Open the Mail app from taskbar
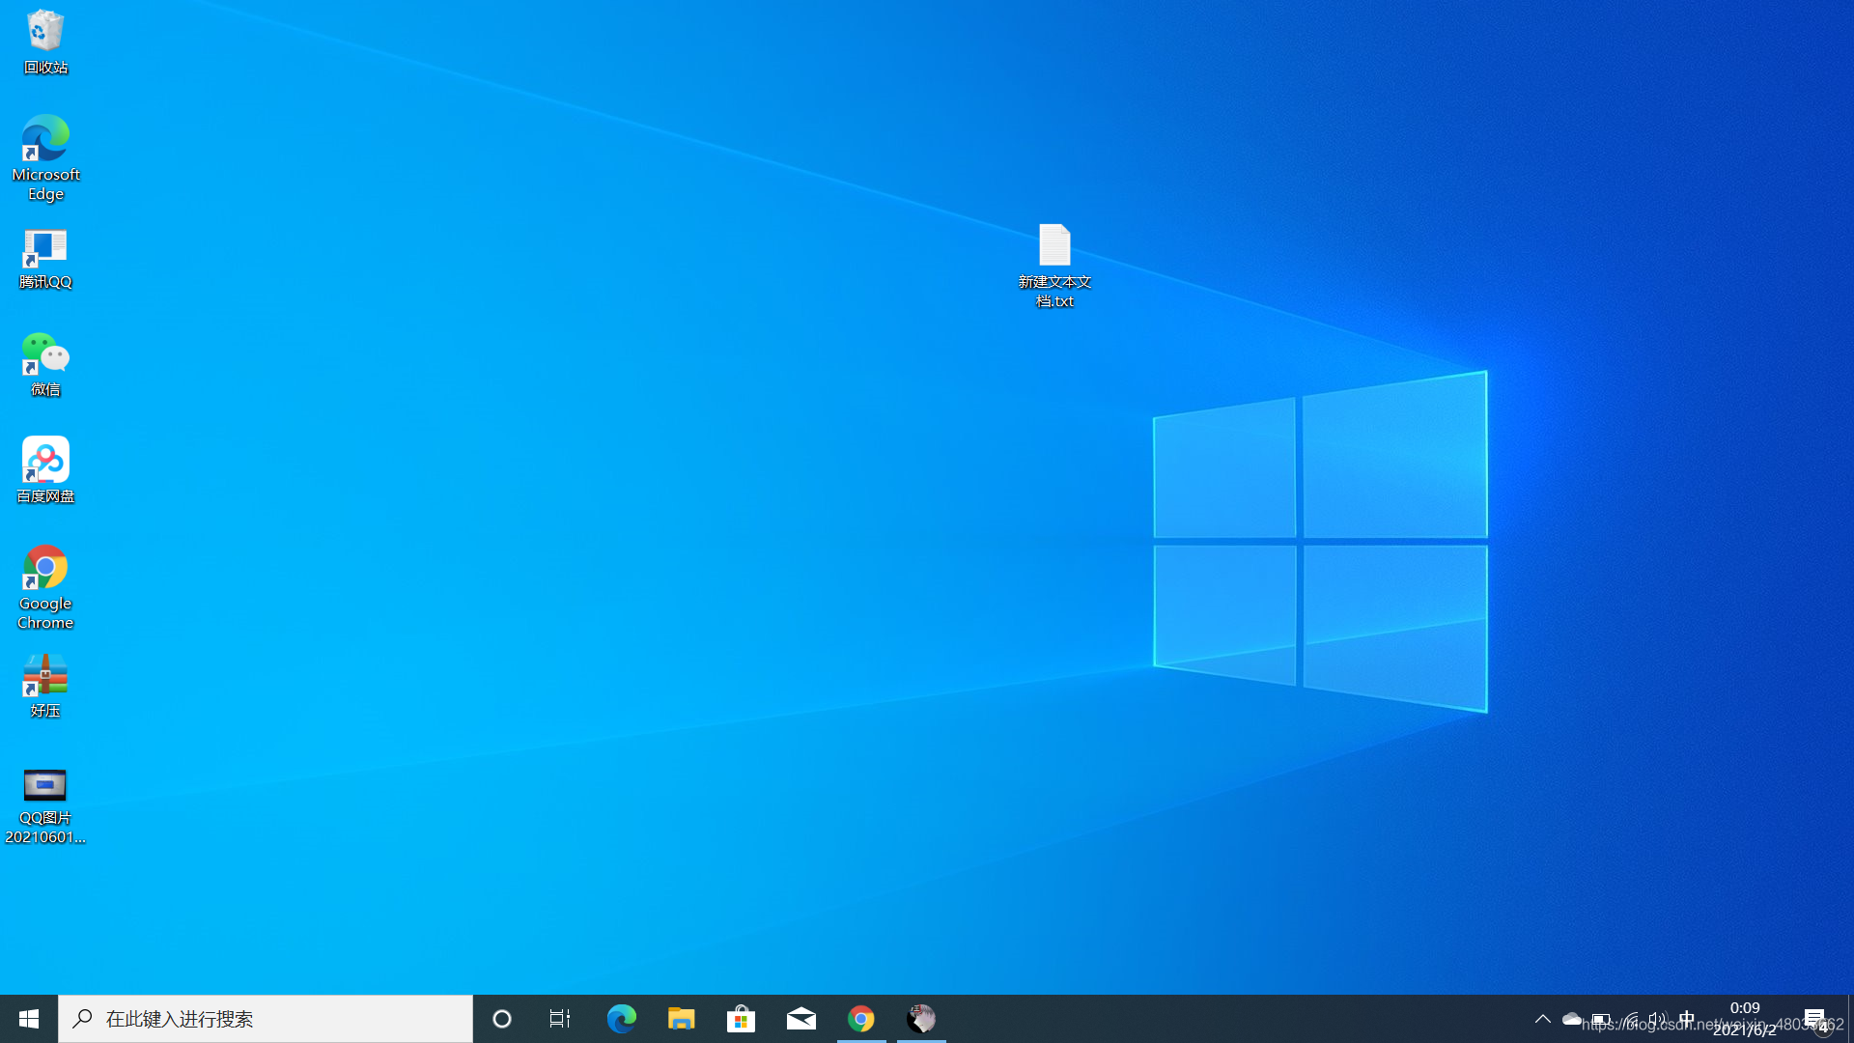The height and width of the screenshot is (1043, 1854). click(801, 1019)
